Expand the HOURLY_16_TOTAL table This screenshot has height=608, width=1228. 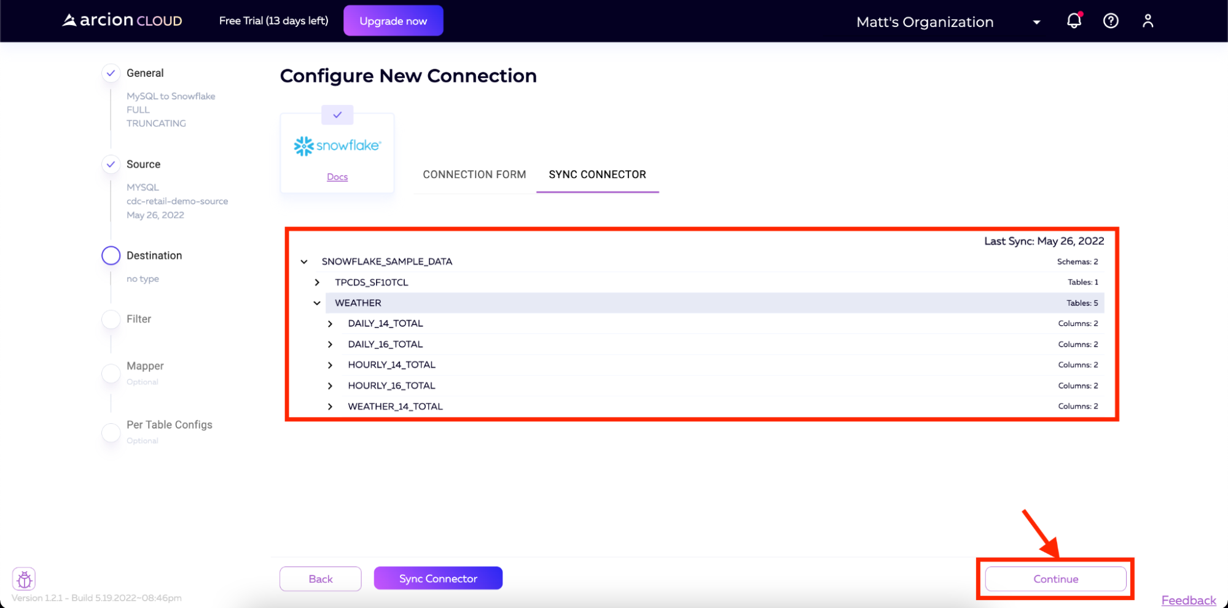(330, 386)
